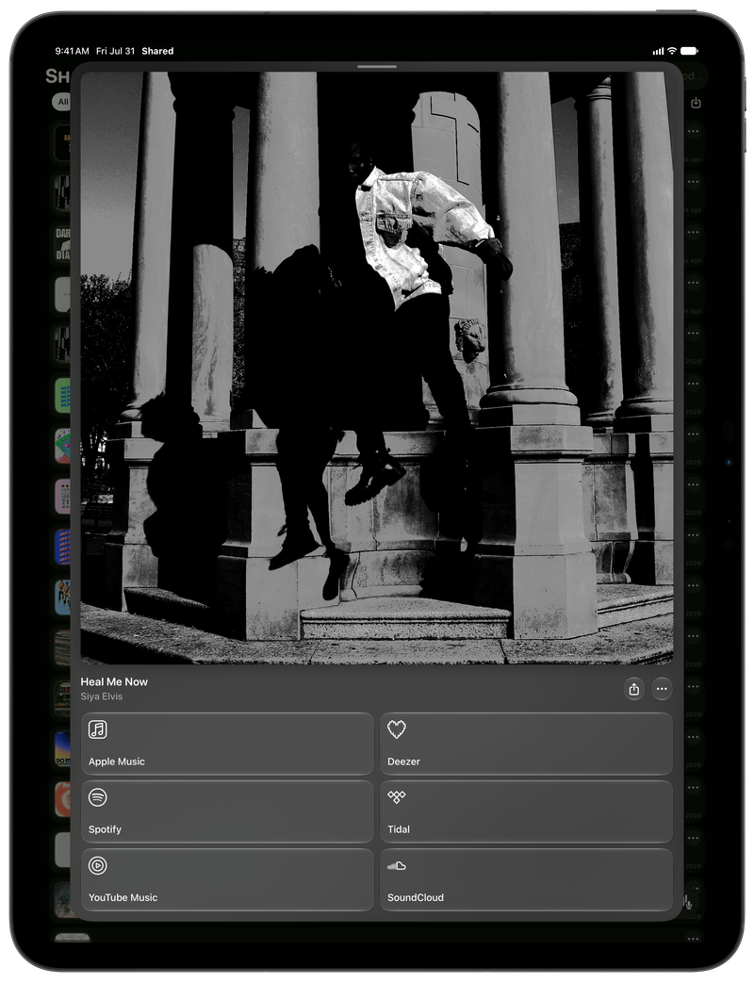754x983 pixels.
Task: Open the song in YouTube Music
Action: click(x=227, y=879)
